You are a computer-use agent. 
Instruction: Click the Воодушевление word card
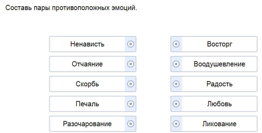point(220,64)
